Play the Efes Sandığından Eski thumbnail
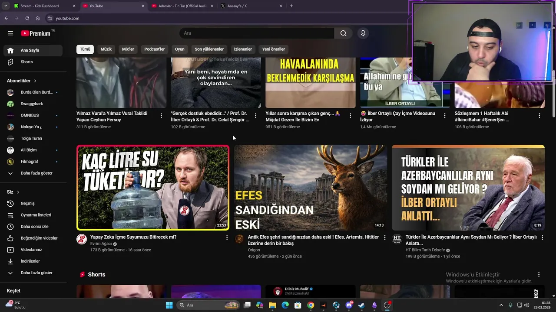The width and height of the screenshot is (556, 312). [x=311, y=188]
